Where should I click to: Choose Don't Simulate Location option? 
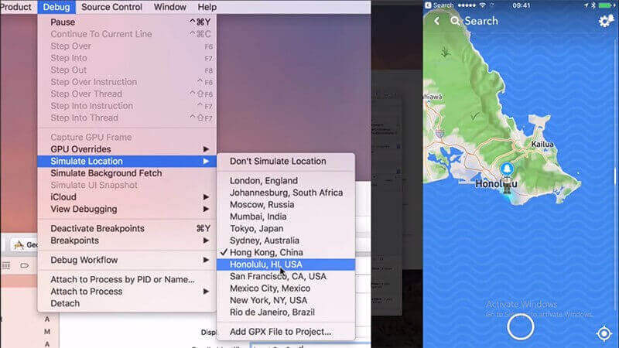(x=278, y=161)
